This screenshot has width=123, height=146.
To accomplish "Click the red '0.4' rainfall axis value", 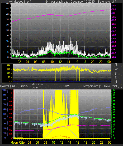I will click(x=11, y=122).
